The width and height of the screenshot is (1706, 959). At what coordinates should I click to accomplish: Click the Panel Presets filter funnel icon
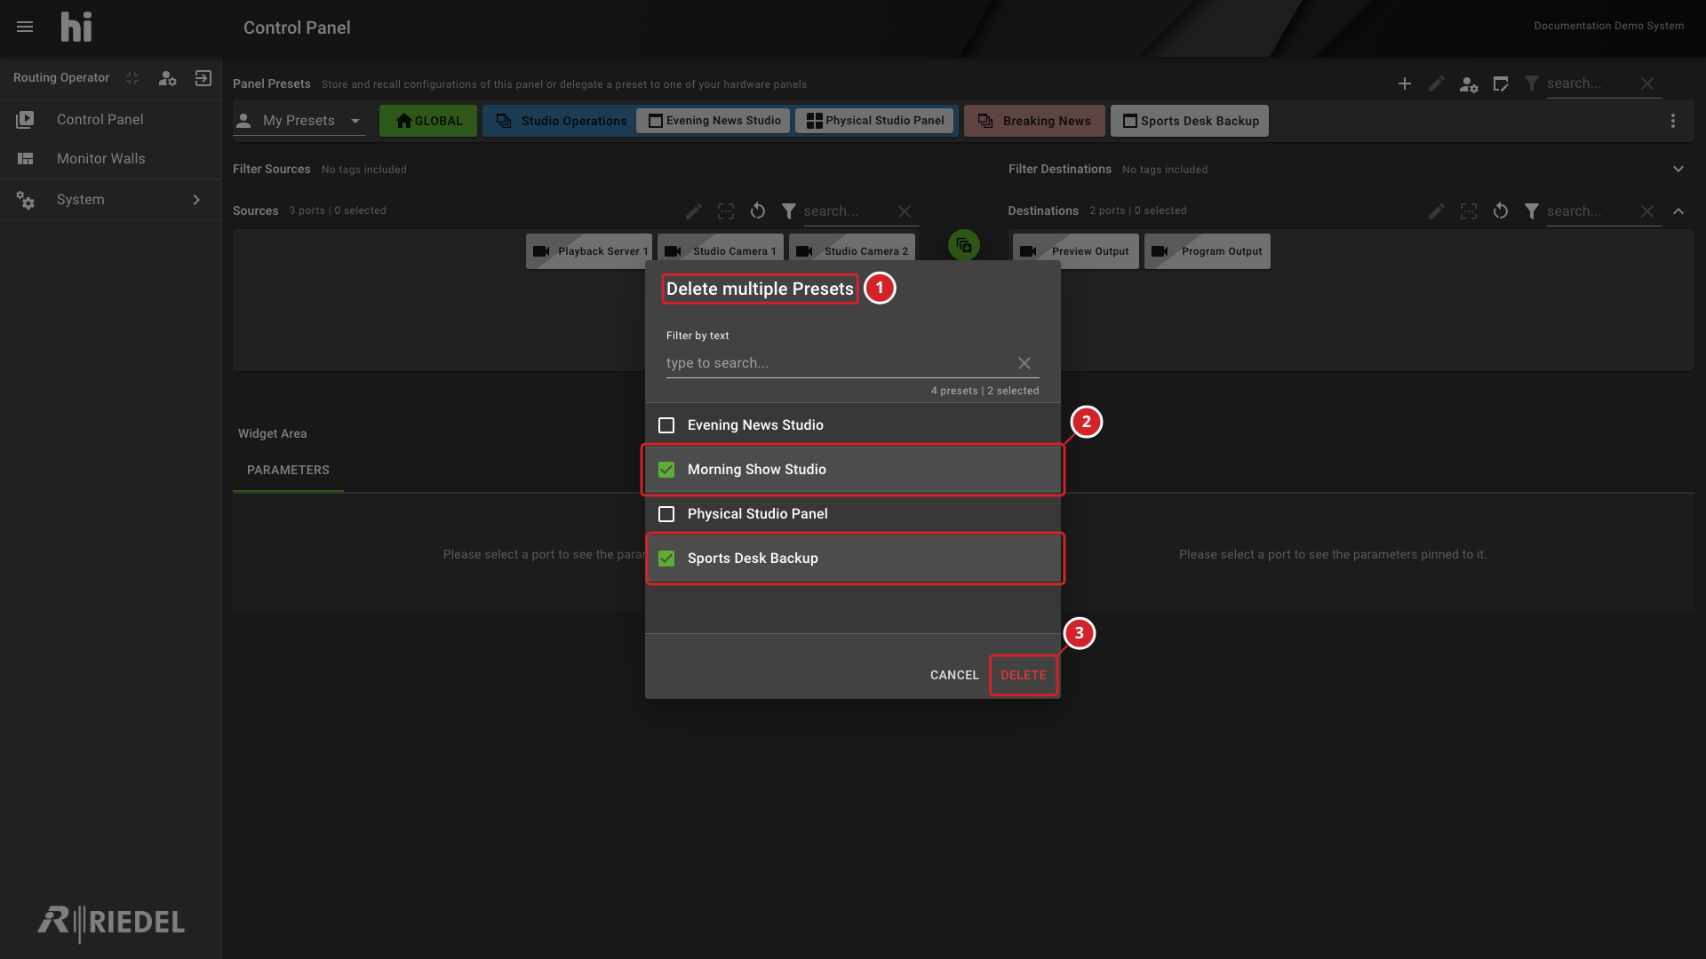click(x=1532, y=83)
